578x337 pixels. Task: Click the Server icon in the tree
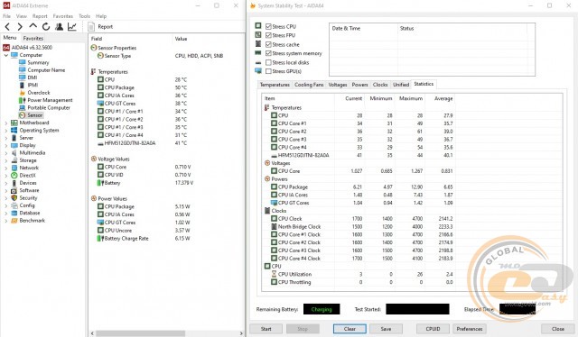point(14,138)
